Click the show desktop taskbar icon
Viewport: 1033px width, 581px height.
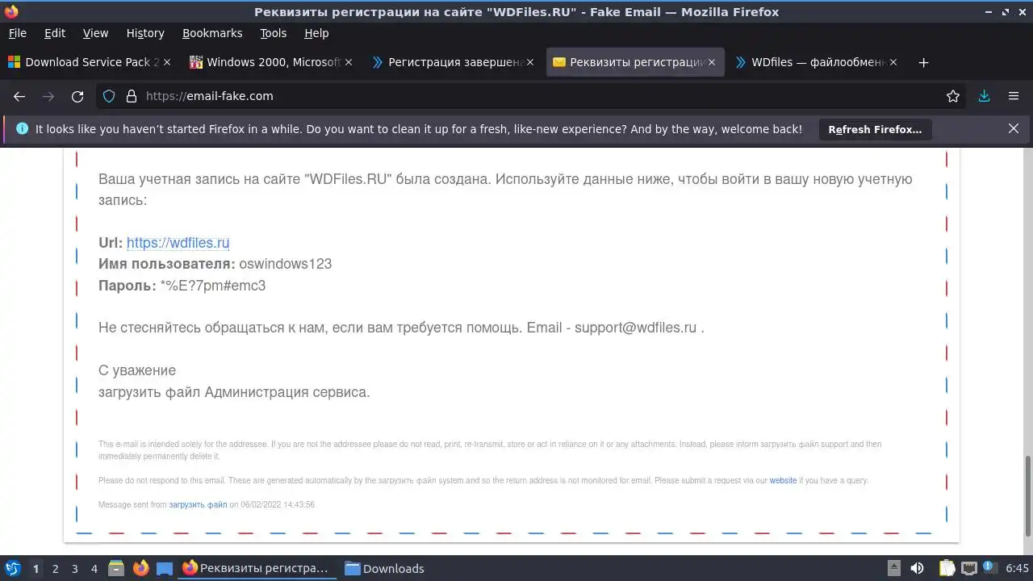coord(165,568)
